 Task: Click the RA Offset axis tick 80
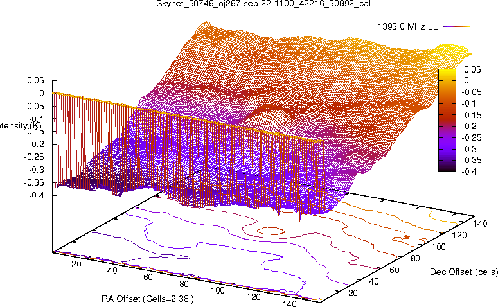[184, 284]
